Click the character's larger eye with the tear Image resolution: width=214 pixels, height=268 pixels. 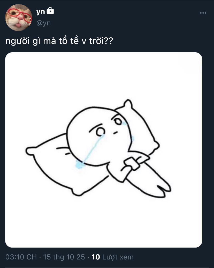click(x=100, y=132)
